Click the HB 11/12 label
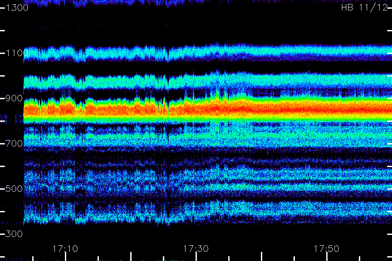 365,7
